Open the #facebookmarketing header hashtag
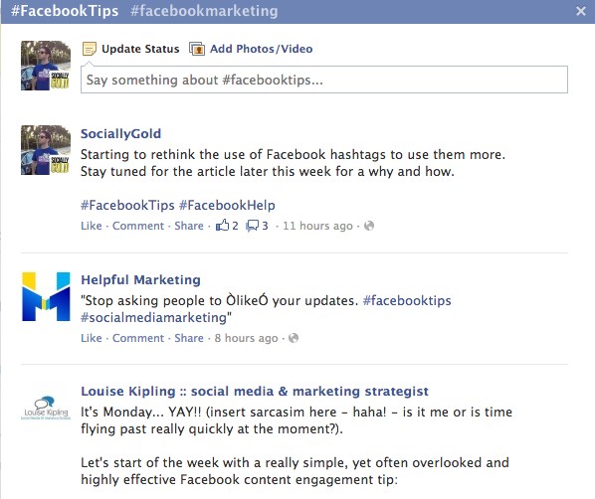The width and height of the screenshot is (595, 499). click(204, 11)
